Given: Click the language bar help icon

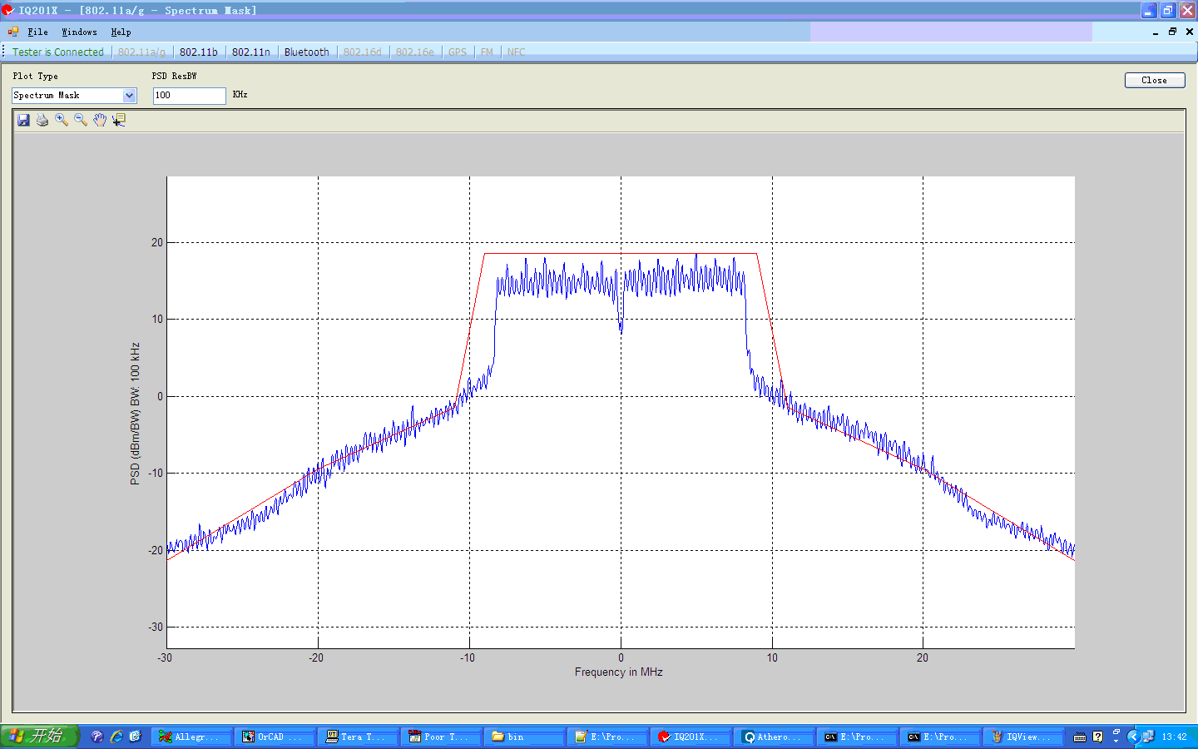Looking at the screenshot, I should pos(1098,737).
